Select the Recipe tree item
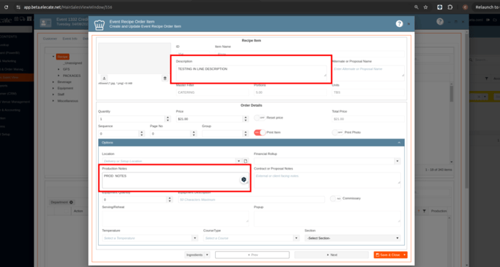This screenshot has width=500, height=267. click(62, 57)
